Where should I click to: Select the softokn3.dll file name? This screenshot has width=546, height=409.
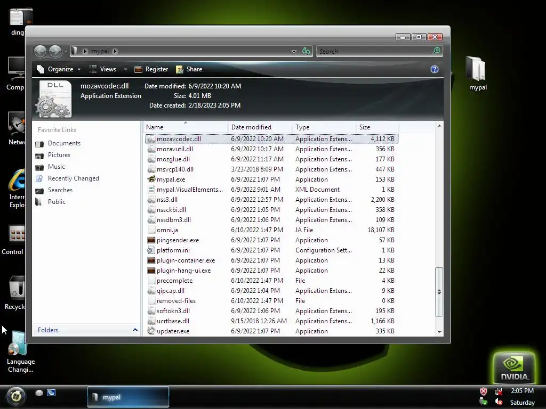tap(173, 311)
